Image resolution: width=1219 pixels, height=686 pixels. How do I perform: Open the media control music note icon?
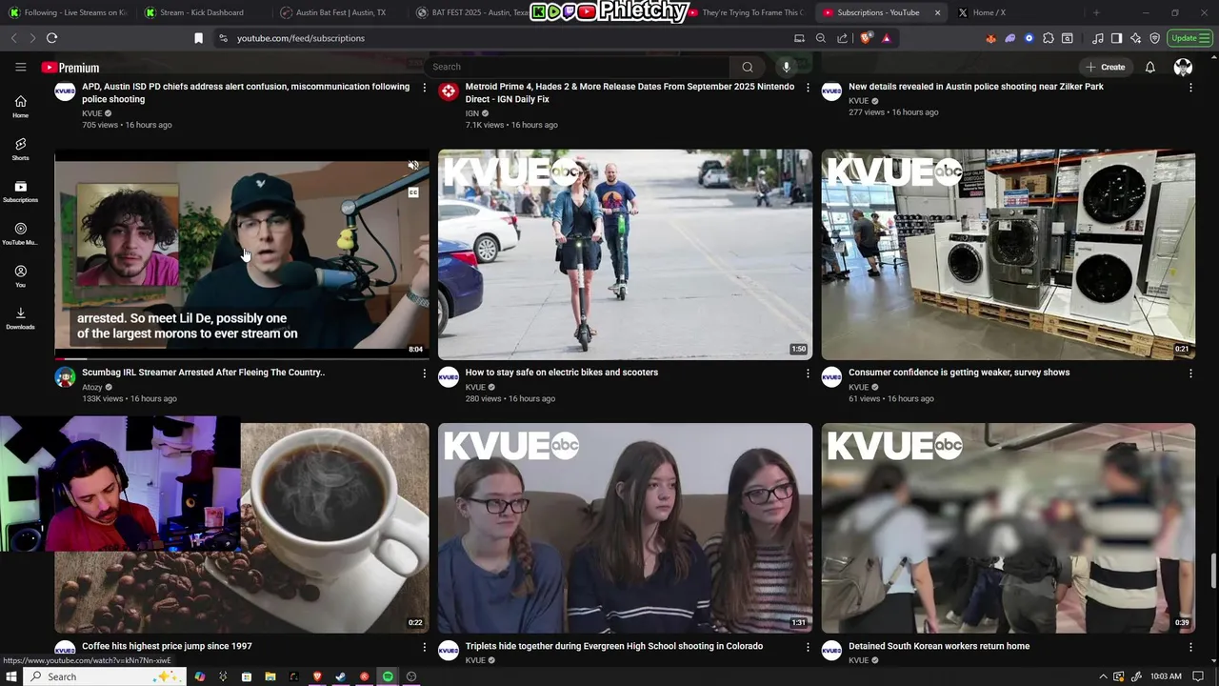(1098, 38)
